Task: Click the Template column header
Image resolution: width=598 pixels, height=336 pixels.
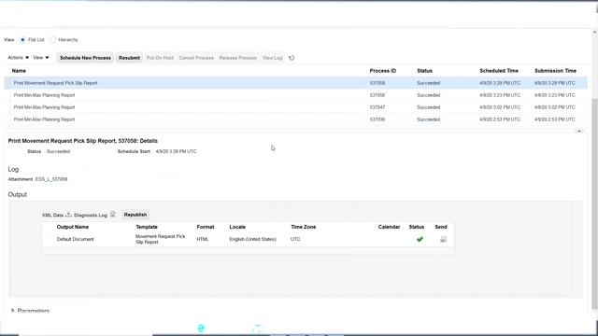Action: pos(147,227)
